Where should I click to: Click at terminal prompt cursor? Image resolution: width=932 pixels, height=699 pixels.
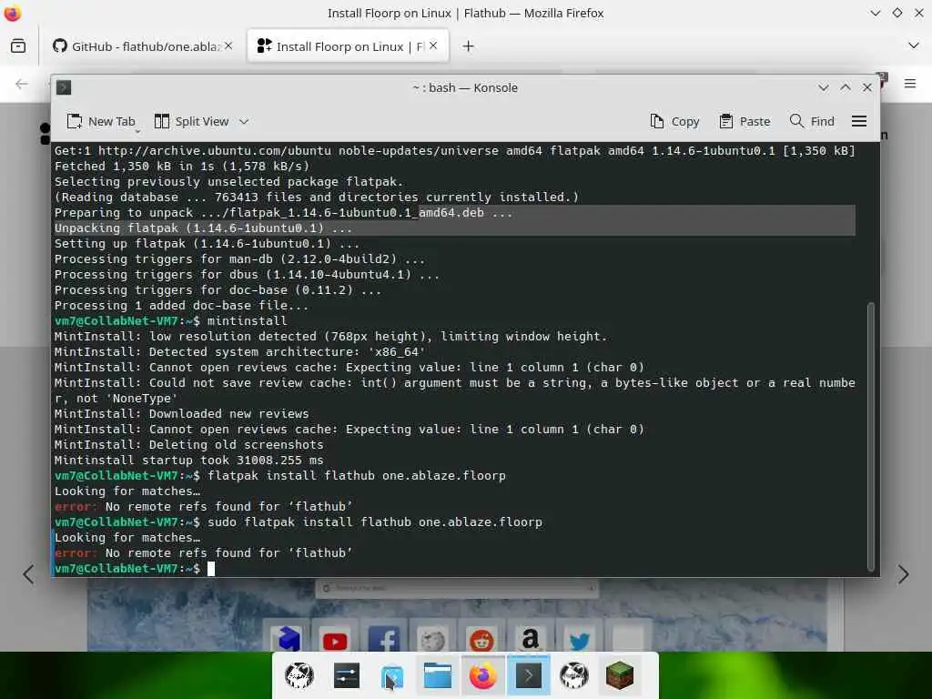[211, 569]
